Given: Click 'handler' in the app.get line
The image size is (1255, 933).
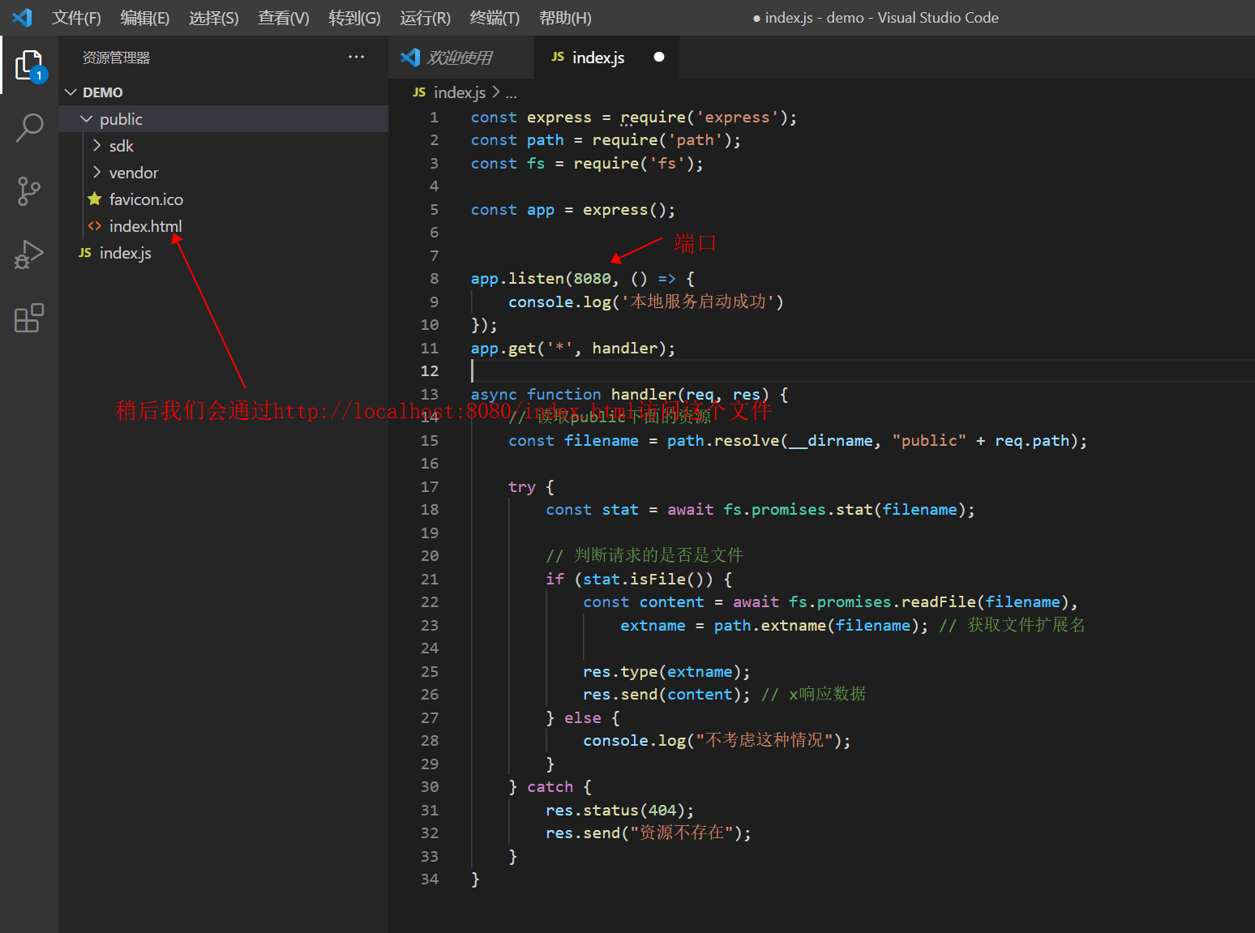Looking at the screenshot, I should pos(625,348).
